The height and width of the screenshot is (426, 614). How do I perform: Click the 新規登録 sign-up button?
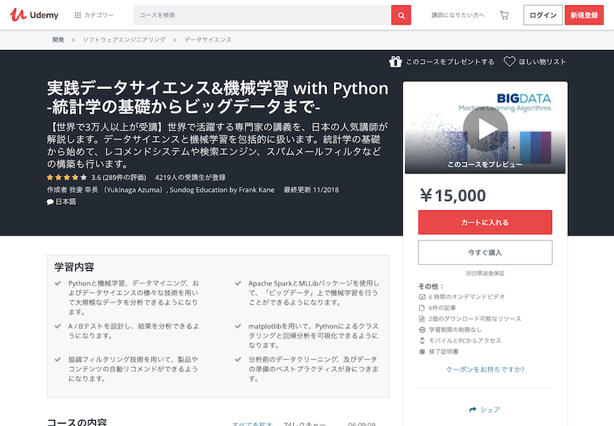coord(584,15)
